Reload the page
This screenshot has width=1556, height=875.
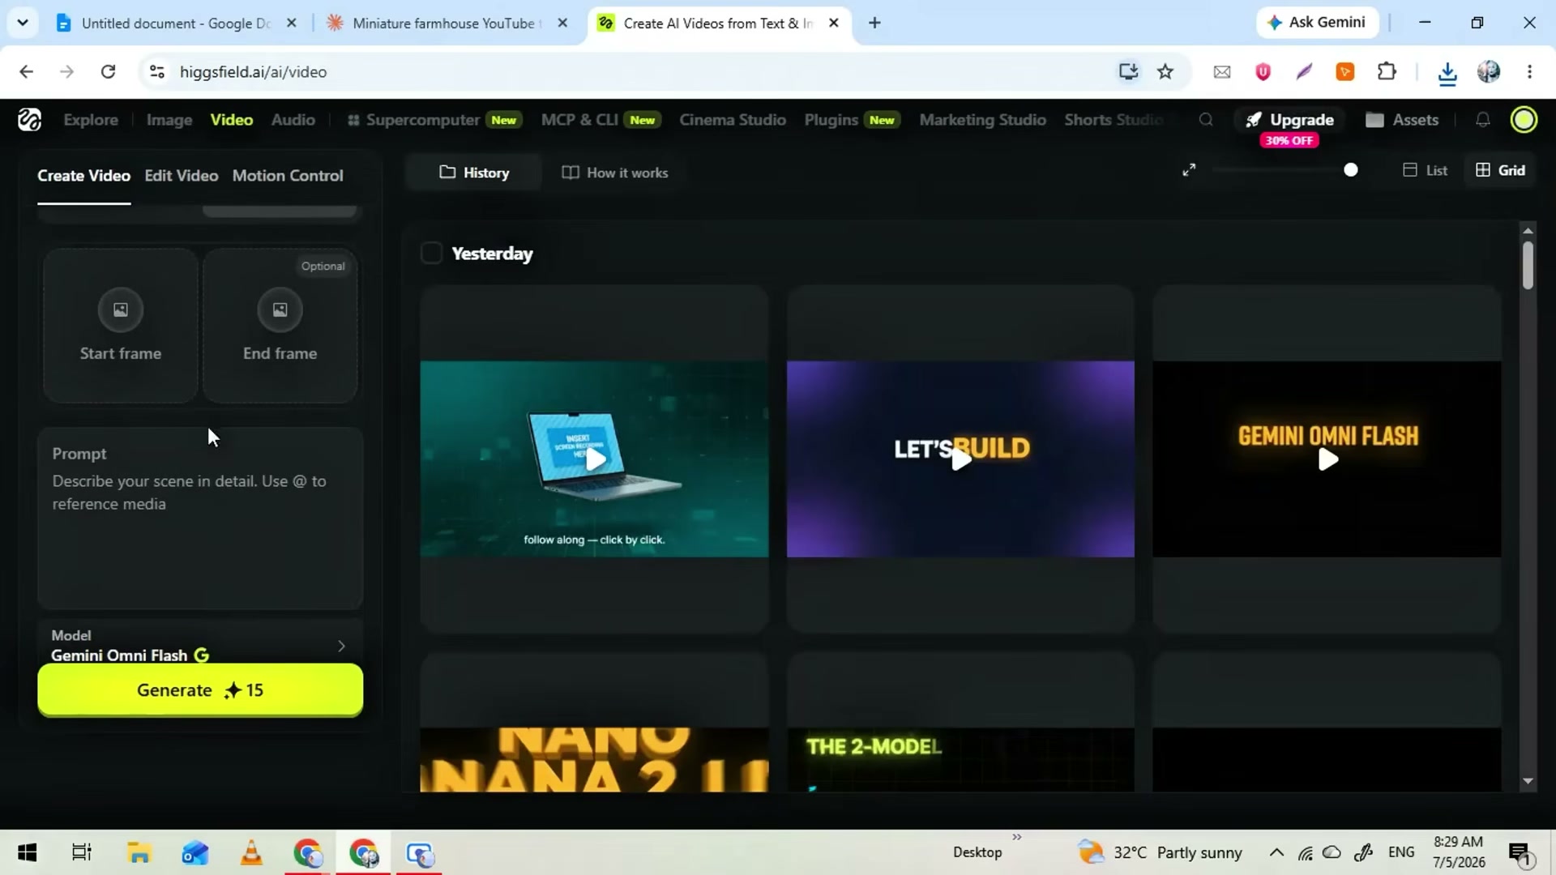tap(108, 71)
